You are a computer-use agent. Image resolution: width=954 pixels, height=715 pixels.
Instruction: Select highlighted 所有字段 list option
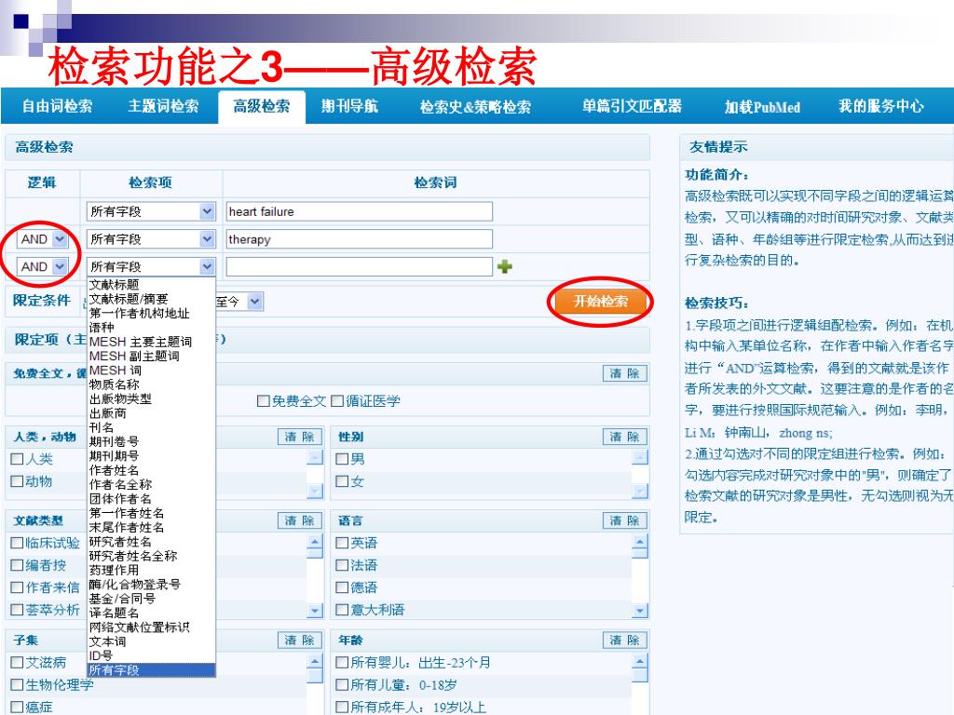[x=151, y=670]
